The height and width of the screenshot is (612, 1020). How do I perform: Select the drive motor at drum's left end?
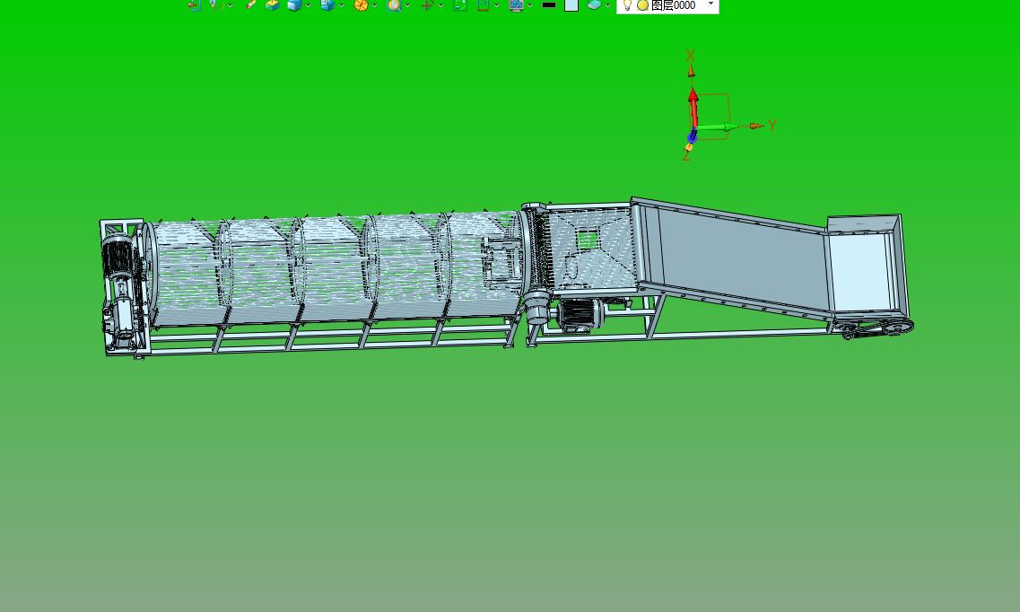(118, 257)
